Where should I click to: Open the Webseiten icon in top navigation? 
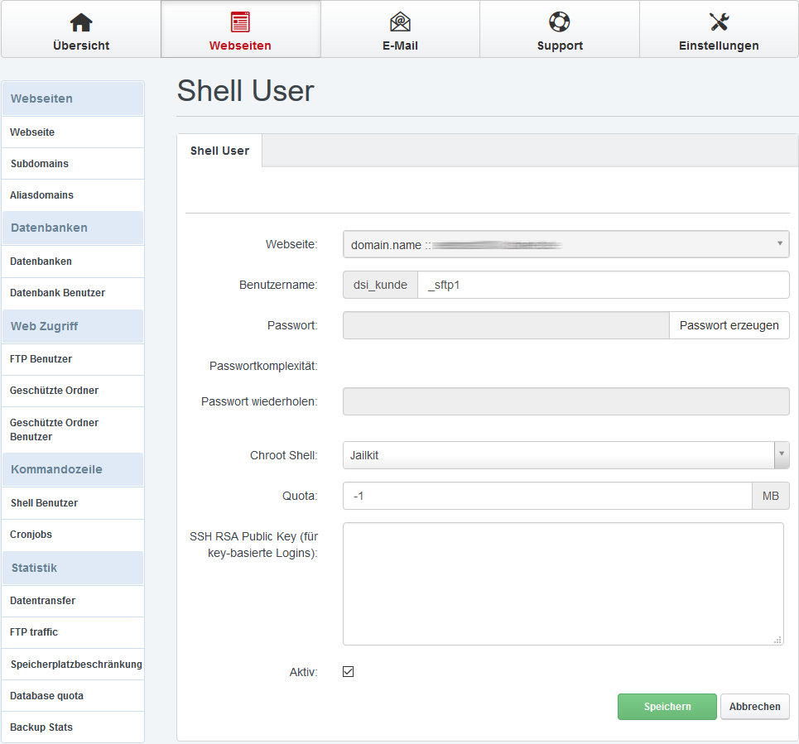click(240, 22)
